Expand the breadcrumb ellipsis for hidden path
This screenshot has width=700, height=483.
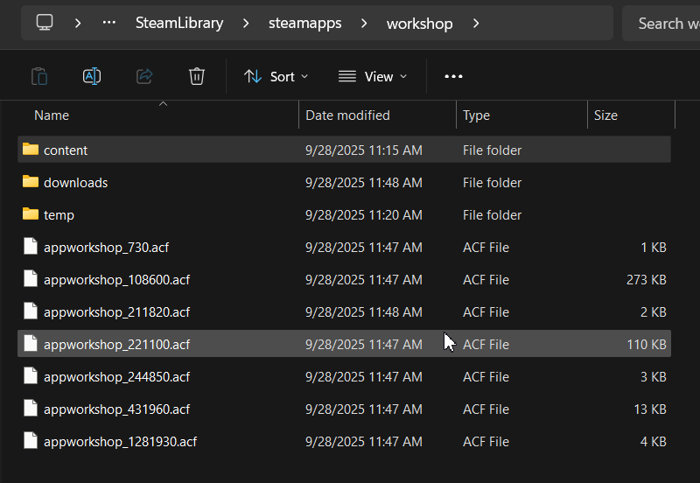109,24
